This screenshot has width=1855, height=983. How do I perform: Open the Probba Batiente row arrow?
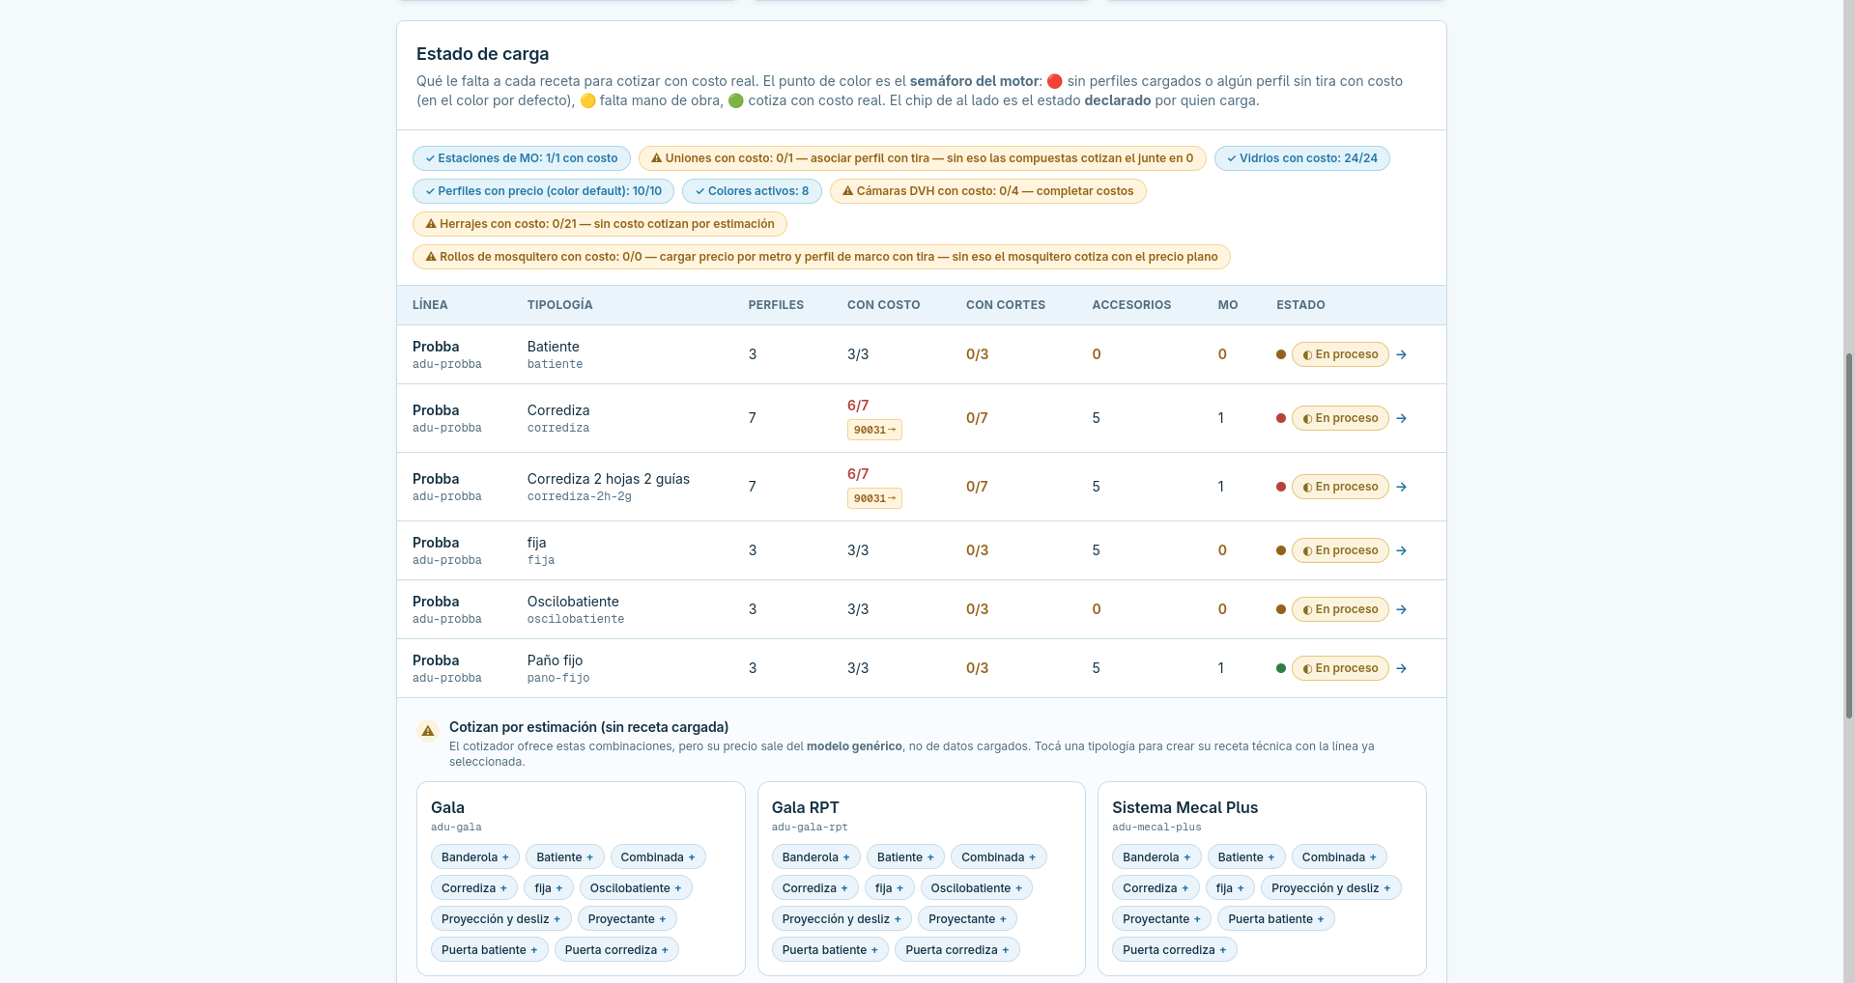(x=1401, y=354)
